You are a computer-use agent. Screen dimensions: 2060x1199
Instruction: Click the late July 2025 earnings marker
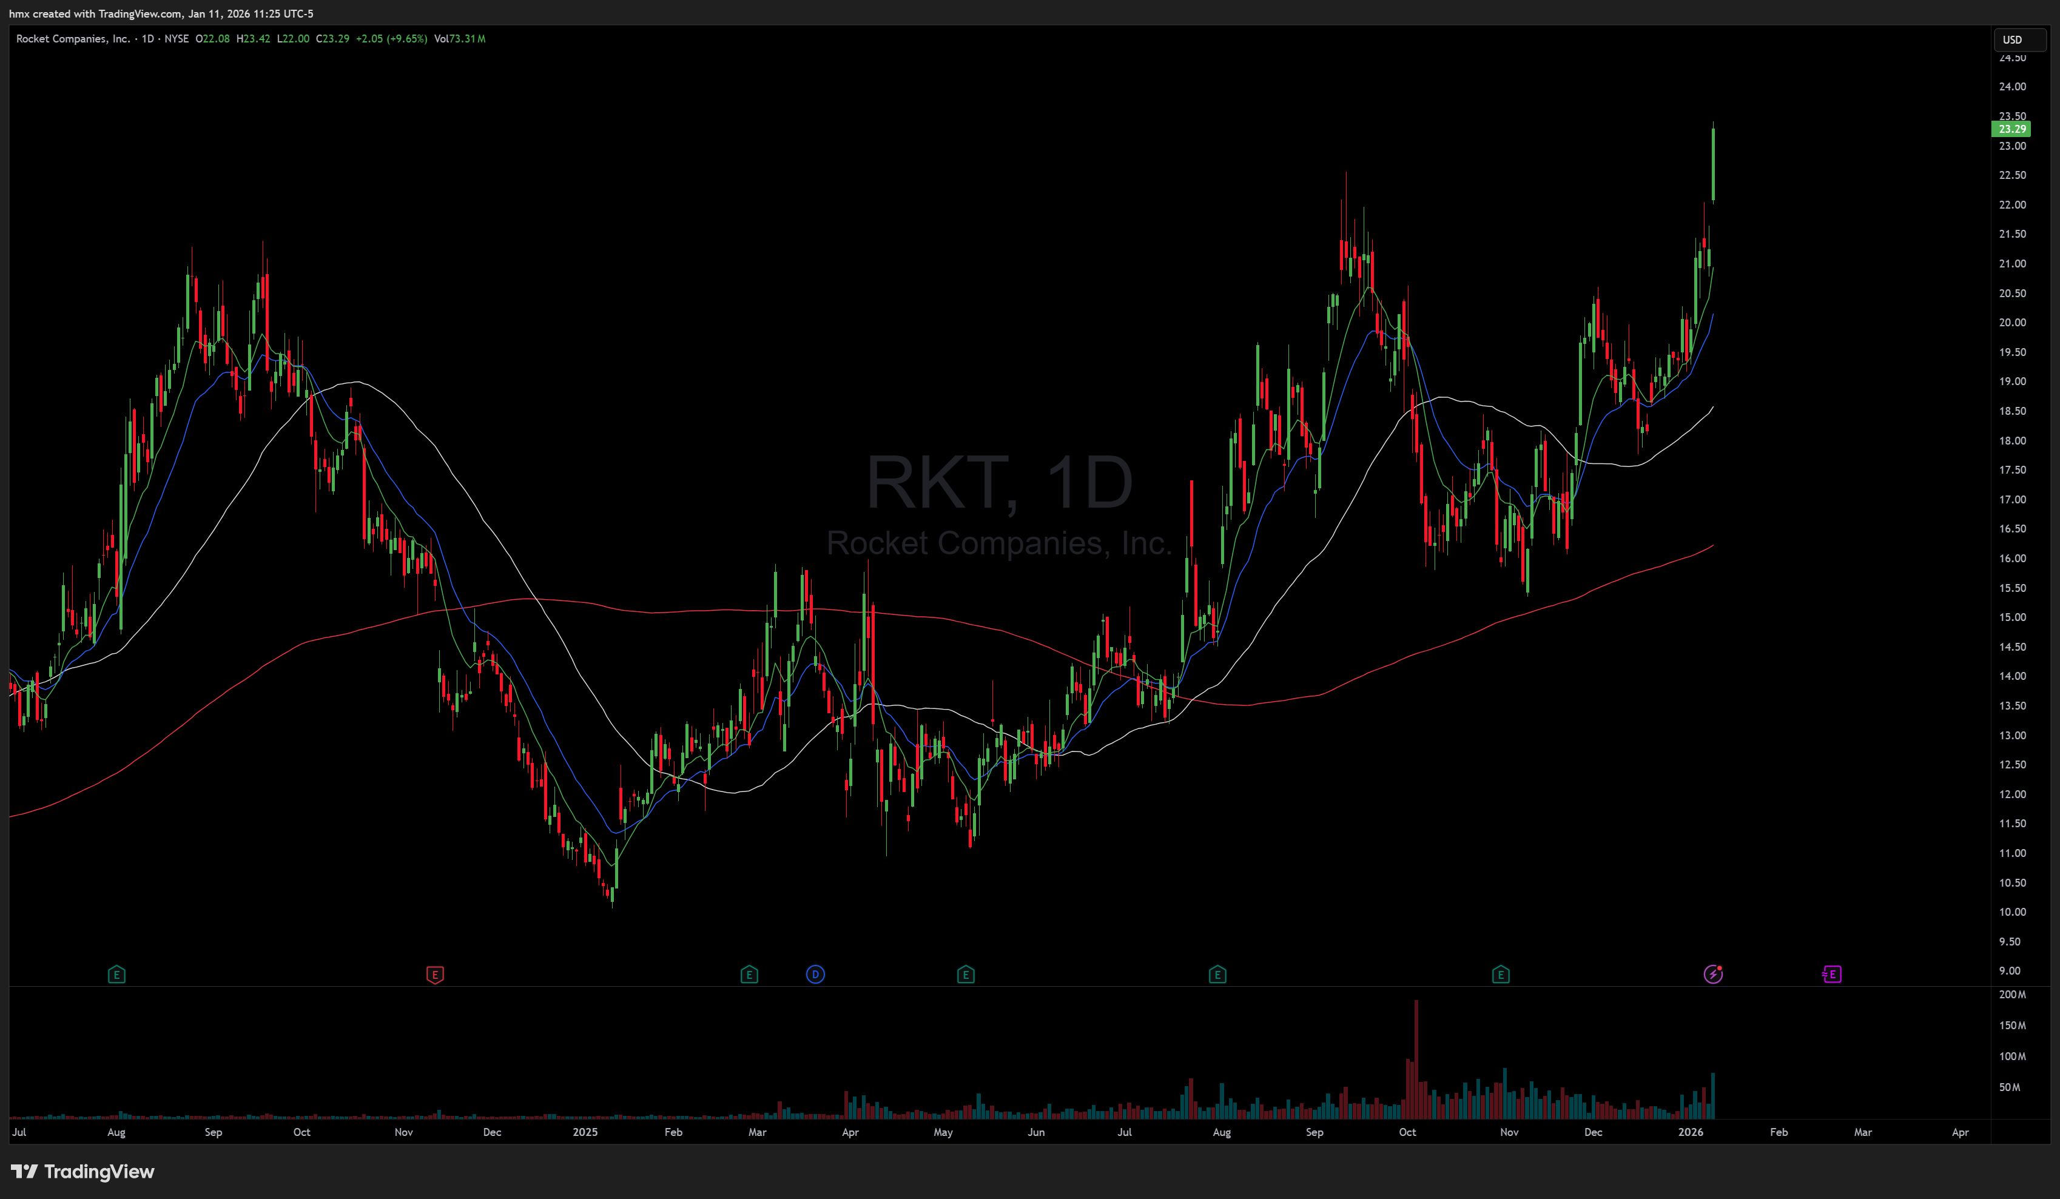tap(1217, 974)
